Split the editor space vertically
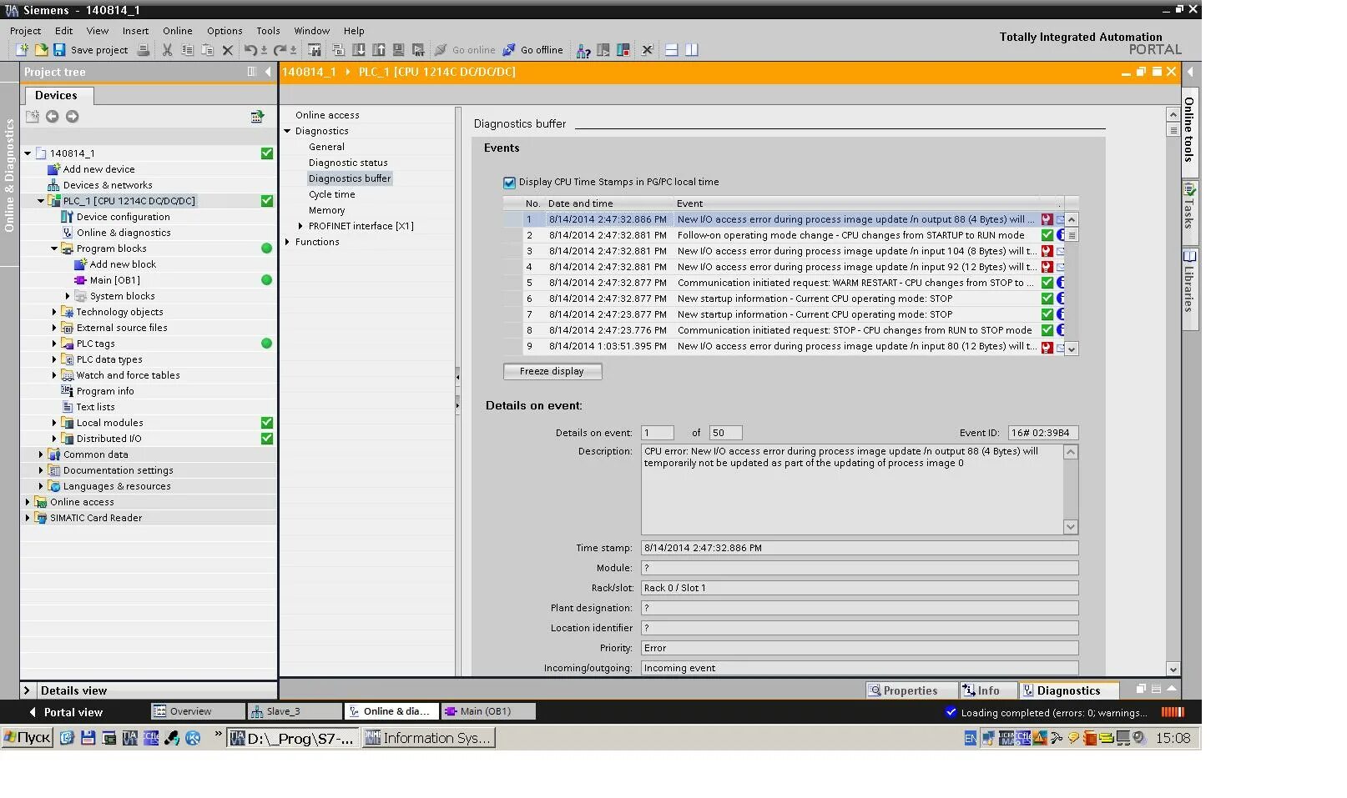 coord(691,50)
